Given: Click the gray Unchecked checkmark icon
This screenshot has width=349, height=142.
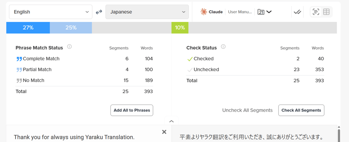Looking at the screenshot, I should point(190,70).
